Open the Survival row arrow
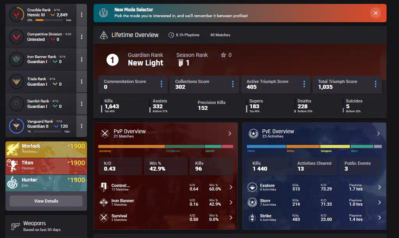 coord(231,217)
